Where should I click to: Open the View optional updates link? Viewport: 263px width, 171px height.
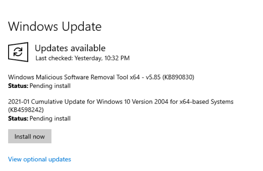[x=39, y=159]
